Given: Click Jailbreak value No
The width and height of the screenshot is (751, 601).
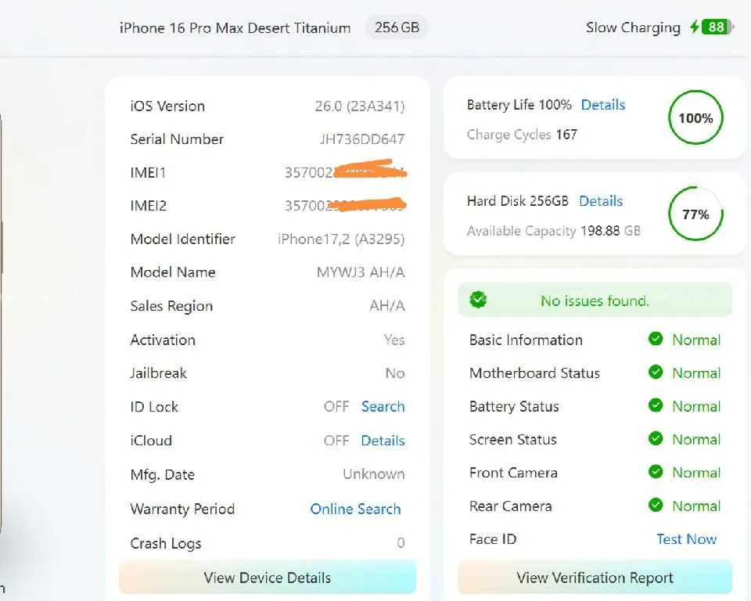Looking at the screenshot, I should click(395, 372).
